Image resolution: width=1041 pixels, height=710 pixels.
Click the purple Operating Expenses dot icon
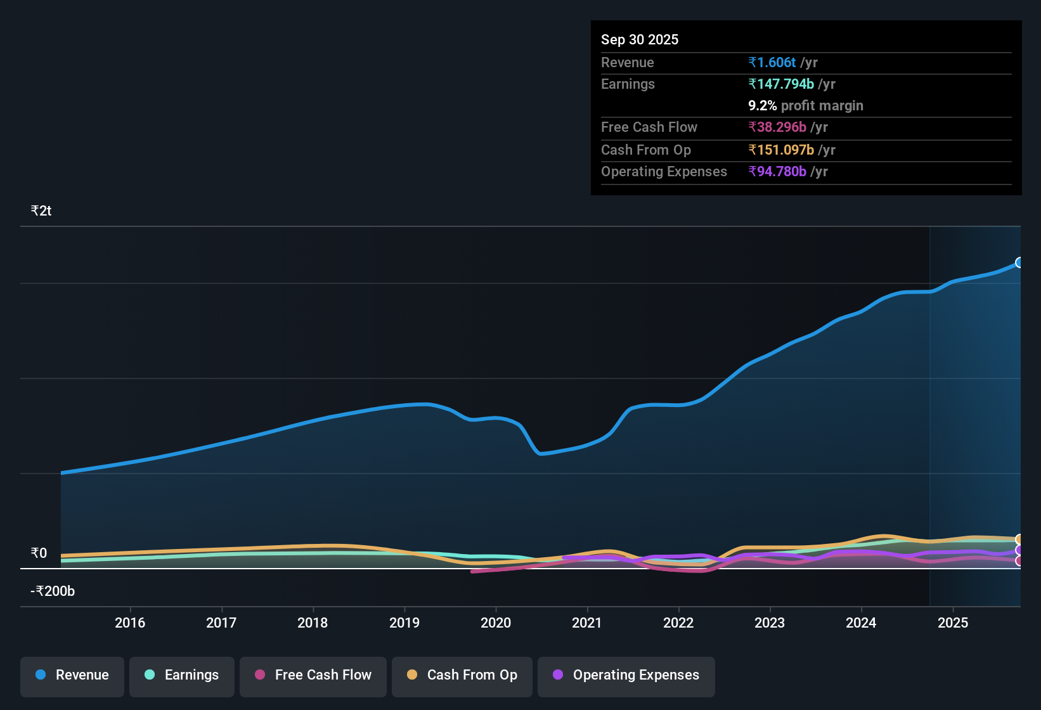pyautogui.click(x=557, y=675)
